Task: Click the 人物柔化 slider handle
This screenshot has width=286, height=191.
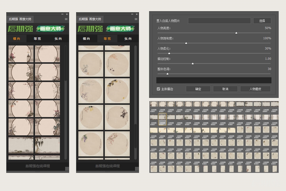Action: click(169, 53)
